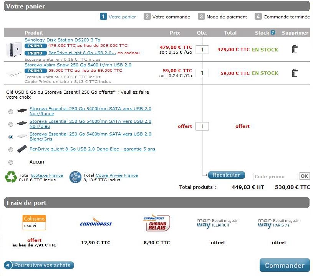Click the Chronopost price 12,90 € TTC

tap(96, 243)
